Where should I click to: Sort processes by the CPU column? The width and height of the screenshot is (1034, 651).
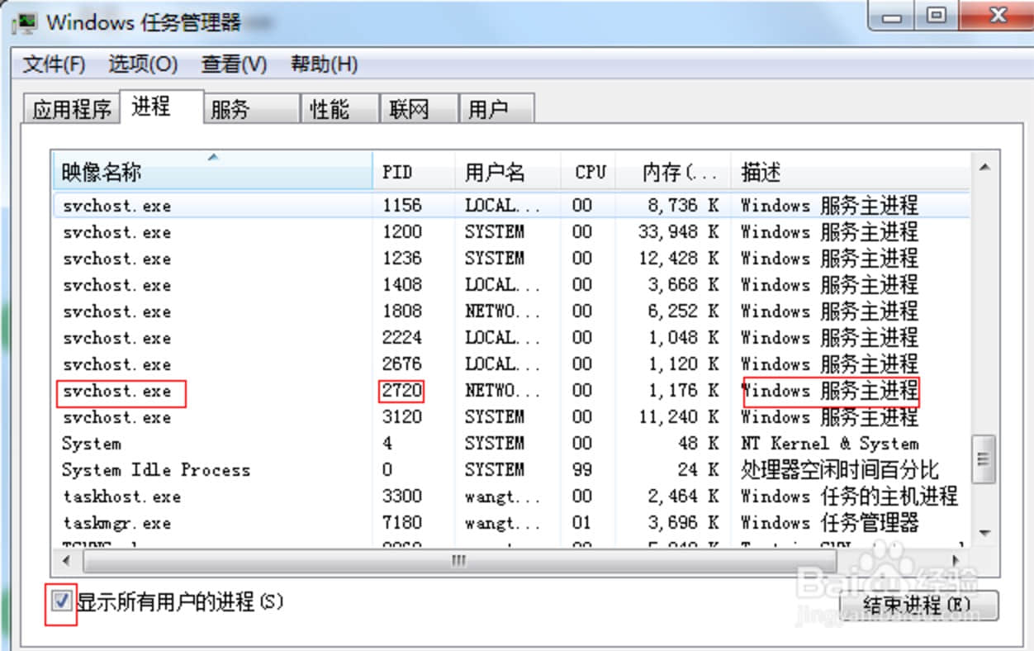pyautogui.click(x=588, y=171)
